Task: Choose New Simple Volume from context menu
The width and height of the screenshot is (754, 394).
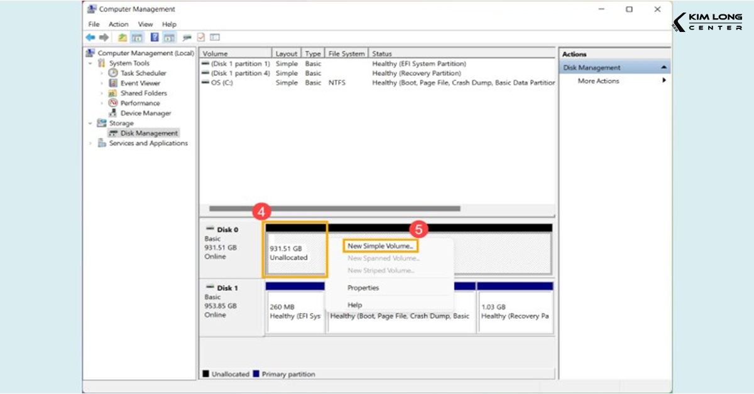Action: 380,247
